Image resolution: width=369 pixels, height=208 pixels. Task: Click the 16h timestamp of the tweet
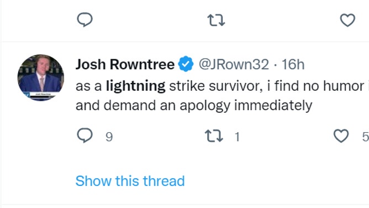coord(293,64)
